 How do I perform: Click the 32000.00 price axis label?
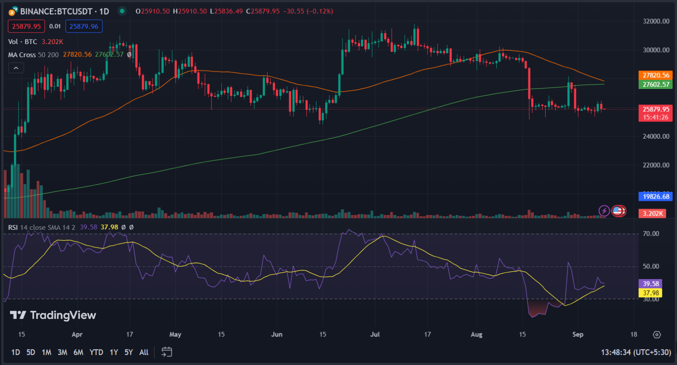[656, 21]
